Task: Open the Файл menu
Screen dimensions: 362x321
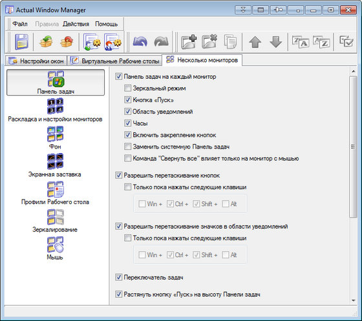Action: click(x=20, y=24)
